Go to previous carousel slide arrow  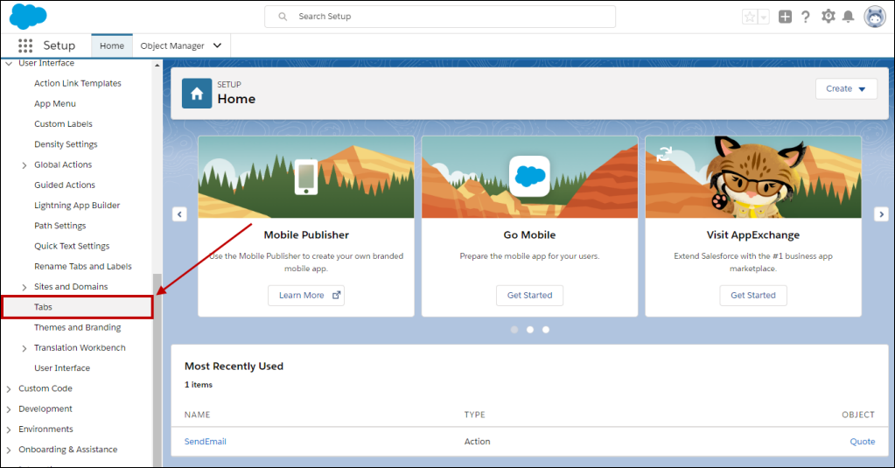178,214
